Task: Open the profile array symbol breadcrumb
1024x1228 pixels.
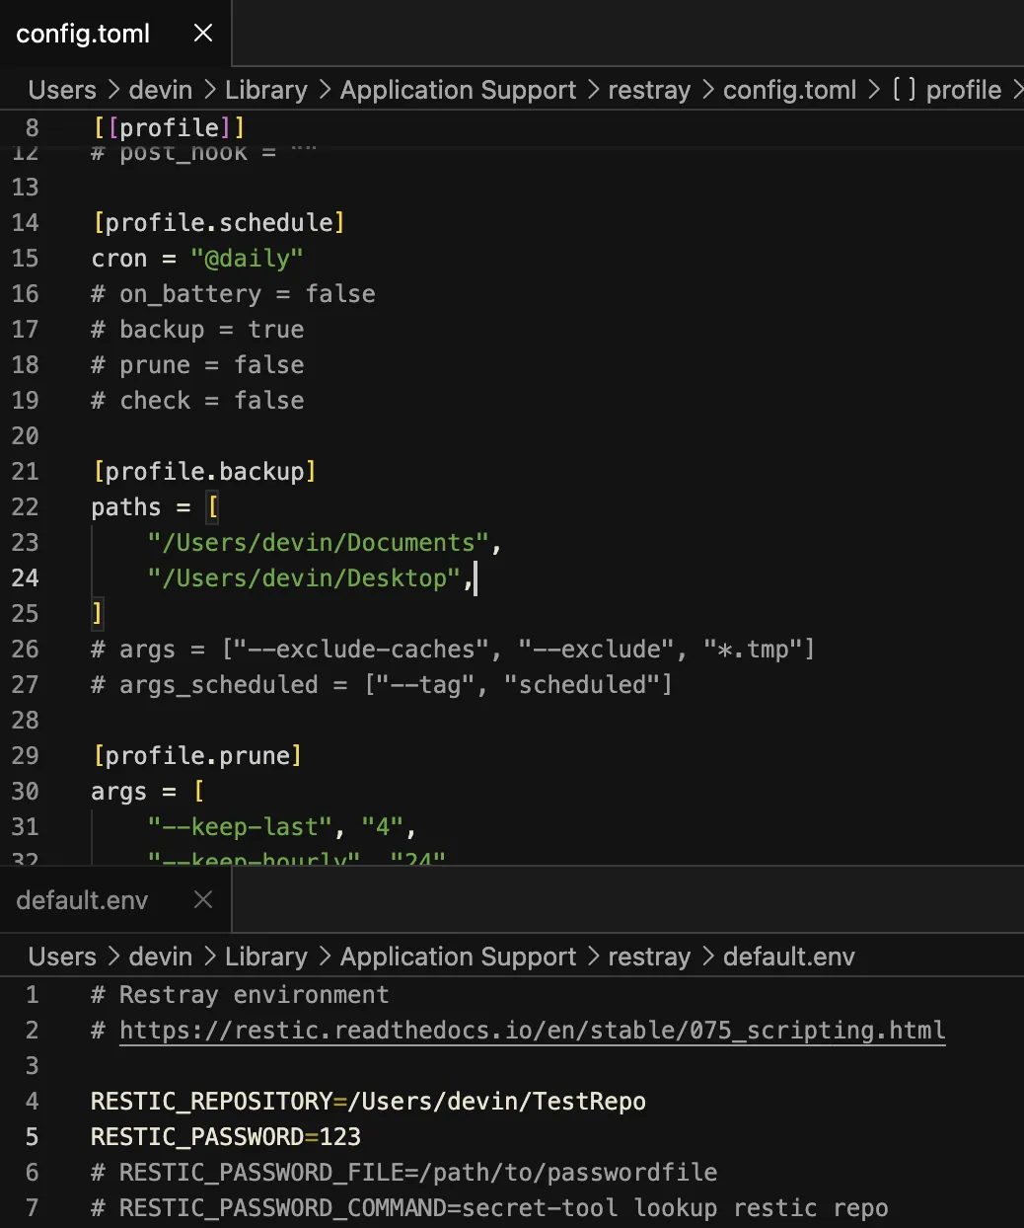Action: coord(947,90)
